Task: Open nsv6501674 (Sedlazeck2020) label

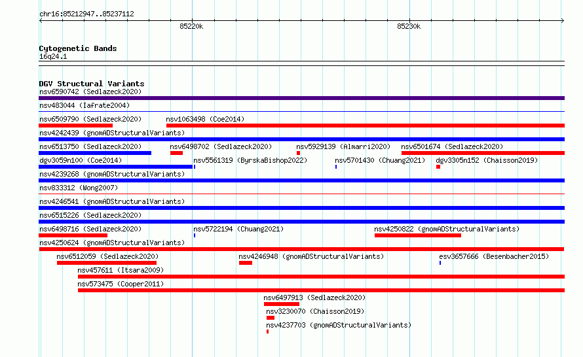Action: tap(452, 146)
